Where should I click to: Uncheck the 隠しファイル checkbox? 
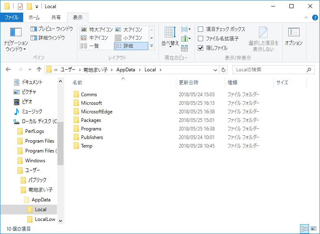(201, 48)
